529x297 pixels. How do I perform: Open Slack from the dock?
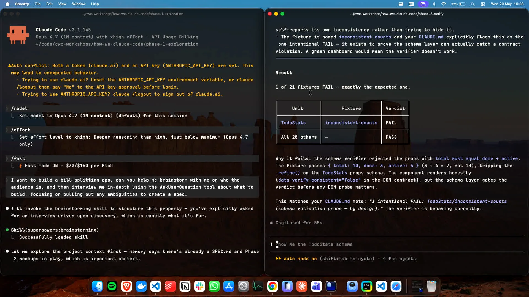tap(199, 286)
